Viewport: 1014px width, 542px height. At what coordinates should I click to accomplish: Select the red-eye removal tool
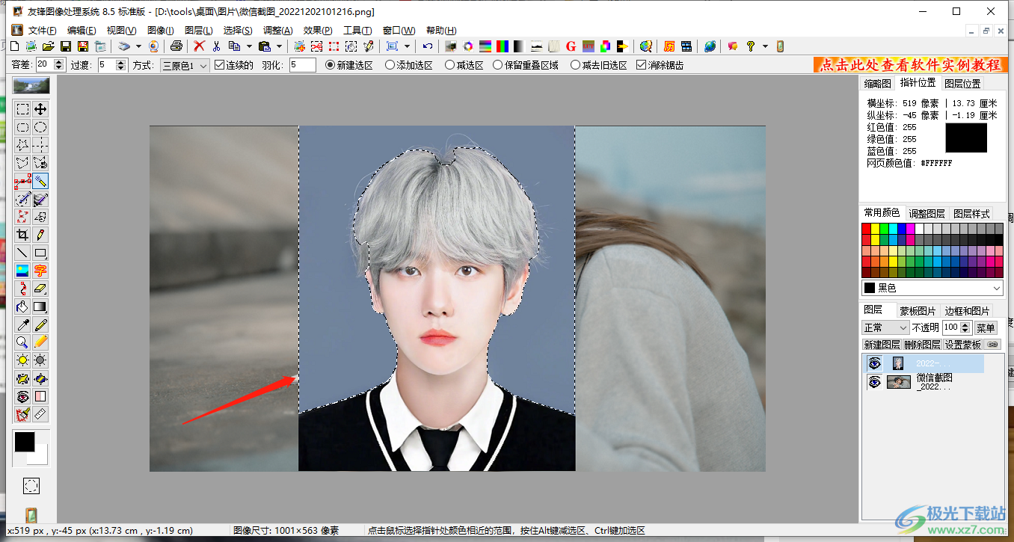23,396
